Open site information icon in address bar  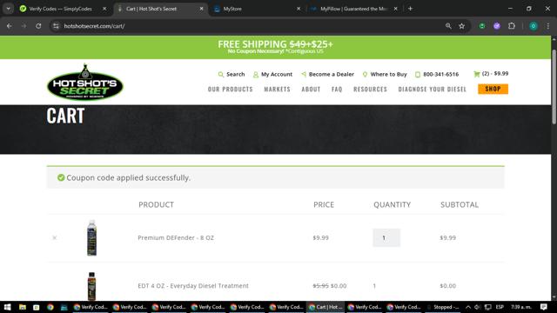(x=56, y=26)
